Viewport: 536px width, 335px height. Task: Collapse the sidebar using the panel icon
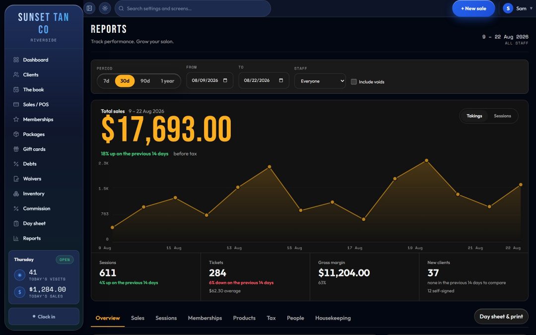point(89,8)
